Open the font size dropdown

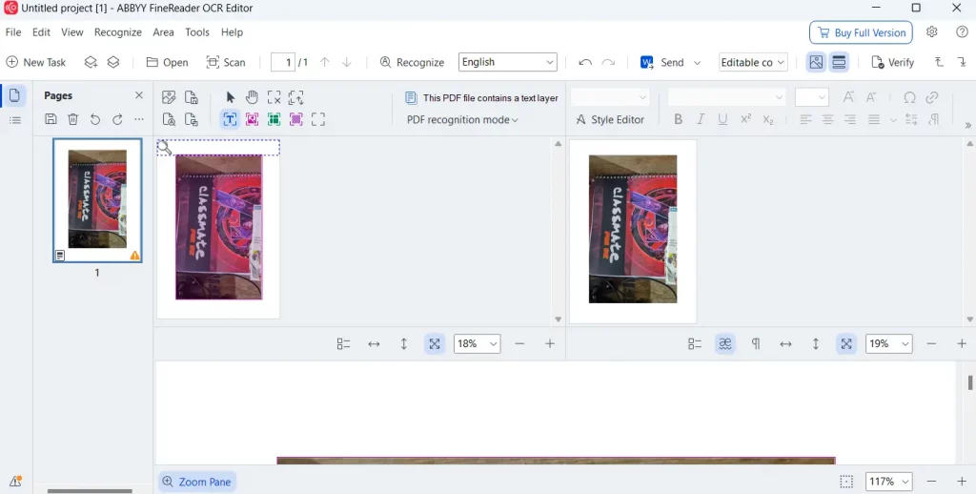[x=812, y=97]
